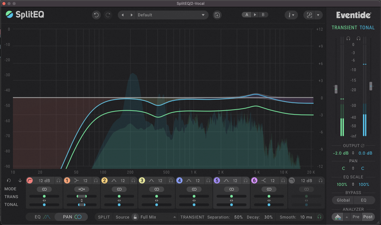This screenshot has width=381, height=225.
Task: Open the Default preset dropdown
Action: coord(172,15)
